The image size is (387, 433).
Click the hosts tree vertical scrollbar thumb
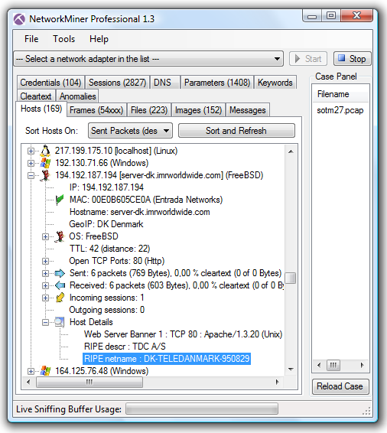291,278
